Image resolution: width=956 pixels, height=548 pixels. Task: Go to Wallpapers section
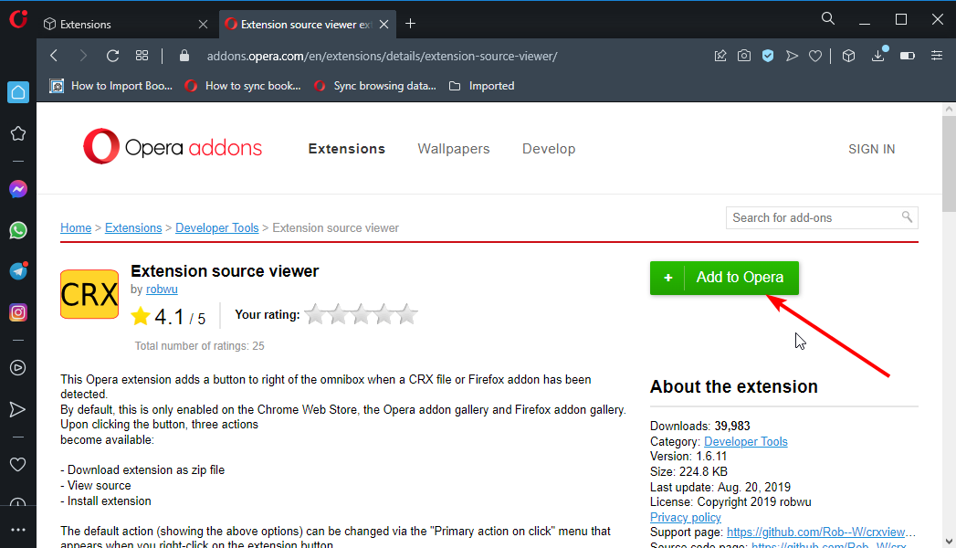453,149
